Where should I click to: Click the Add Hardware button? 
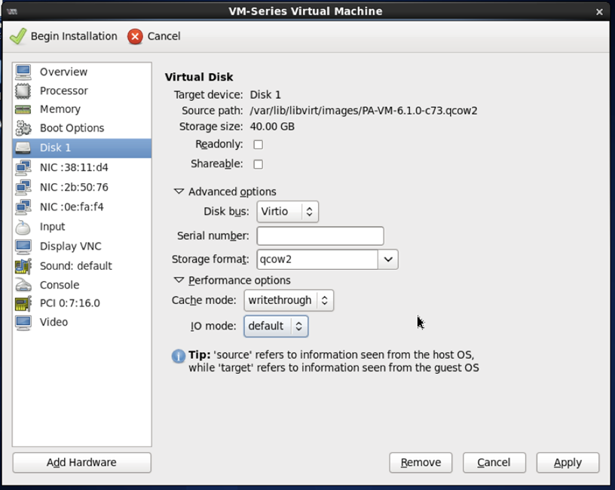click(81, 462)
